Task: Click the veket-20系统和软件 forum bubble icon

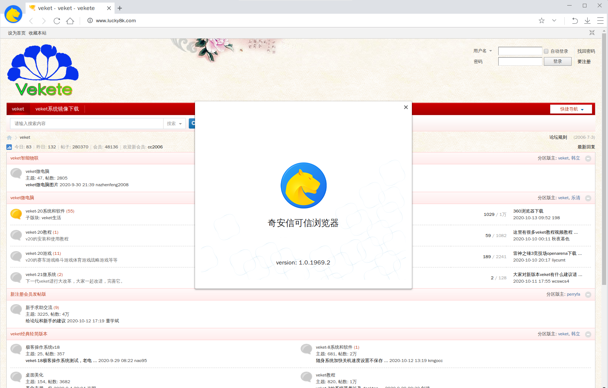Action: [16, 214]
